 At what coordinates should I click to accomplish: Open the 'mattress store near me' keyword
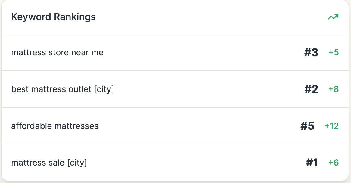point(57,53)
